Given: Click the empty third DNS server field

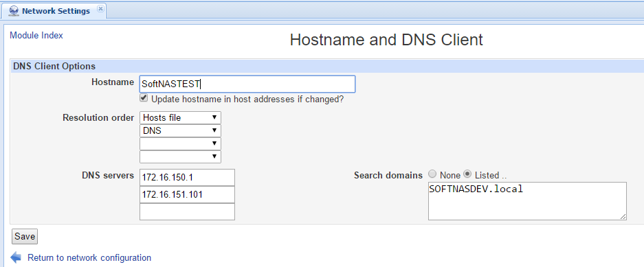Looking at the screenshot, I should [x=187, y=211].
